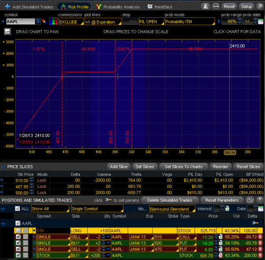Screen dimensions: 265x260
Task: Toggle the Interest lock icon
Action: coord(227,208)
